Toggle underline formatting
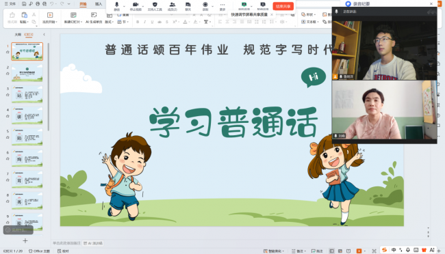 pos(152,22)
